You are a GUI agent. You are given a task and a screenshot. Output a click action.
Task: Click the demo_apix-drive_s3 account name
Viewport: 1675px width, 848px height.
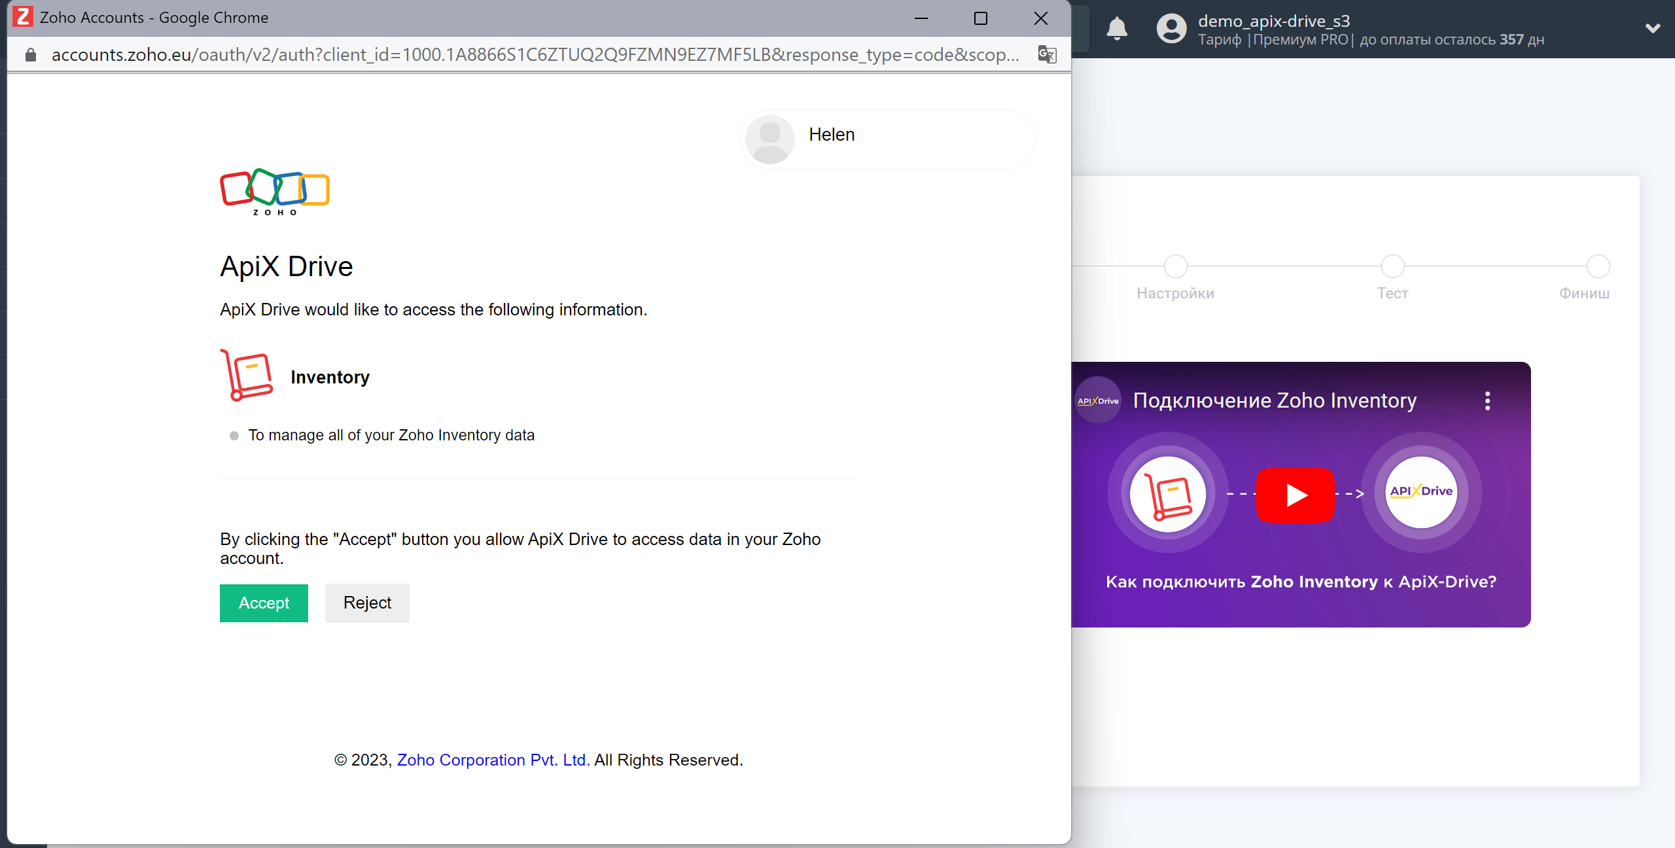pos(1274,21)
